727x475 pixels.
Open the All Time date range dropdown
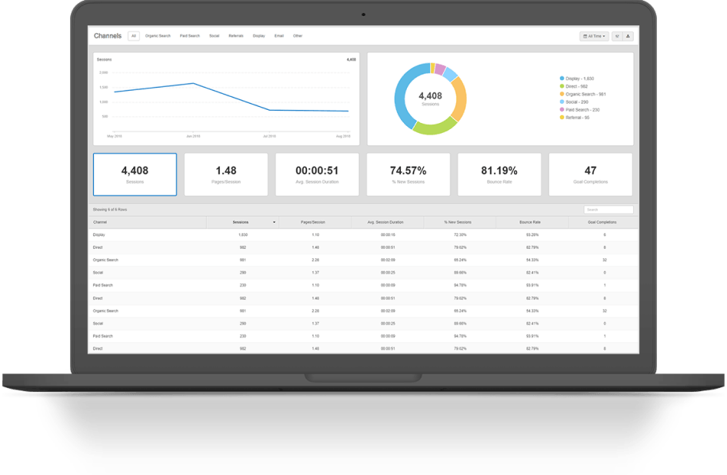click(x=594, y=36)
